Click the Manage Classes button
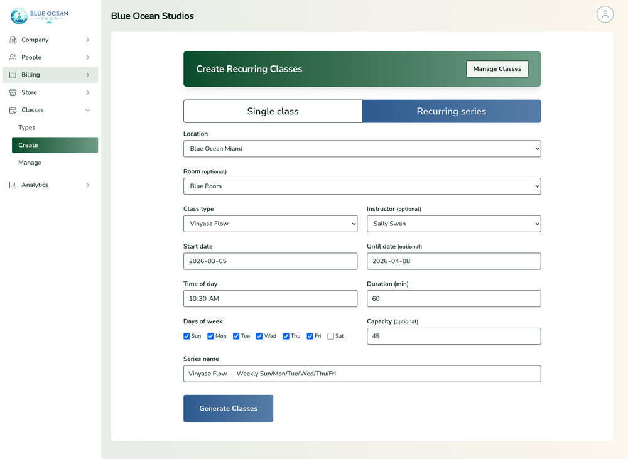628x459 pixels. 497,69
